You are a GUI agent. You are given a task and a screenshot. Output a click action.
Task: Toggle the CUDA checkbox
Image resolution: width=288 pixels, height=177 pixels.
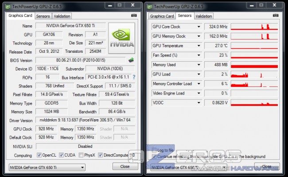(61, 155)
